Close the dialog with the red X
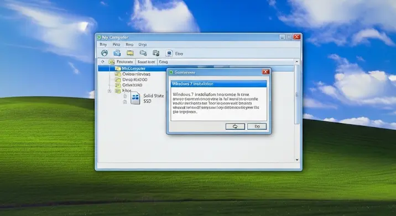396x216 pixels. (265, 72)
